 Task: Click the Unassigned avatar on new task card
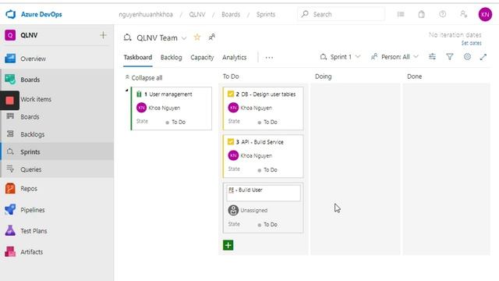(233, 210)
